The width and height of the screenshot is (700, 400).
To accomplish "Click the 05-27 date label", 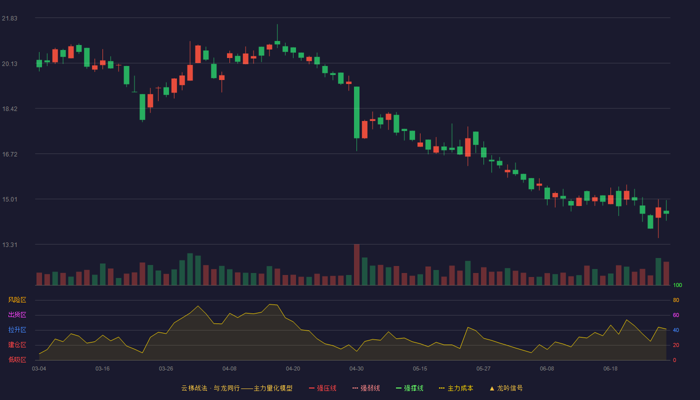I will click(x=483, y=368).
